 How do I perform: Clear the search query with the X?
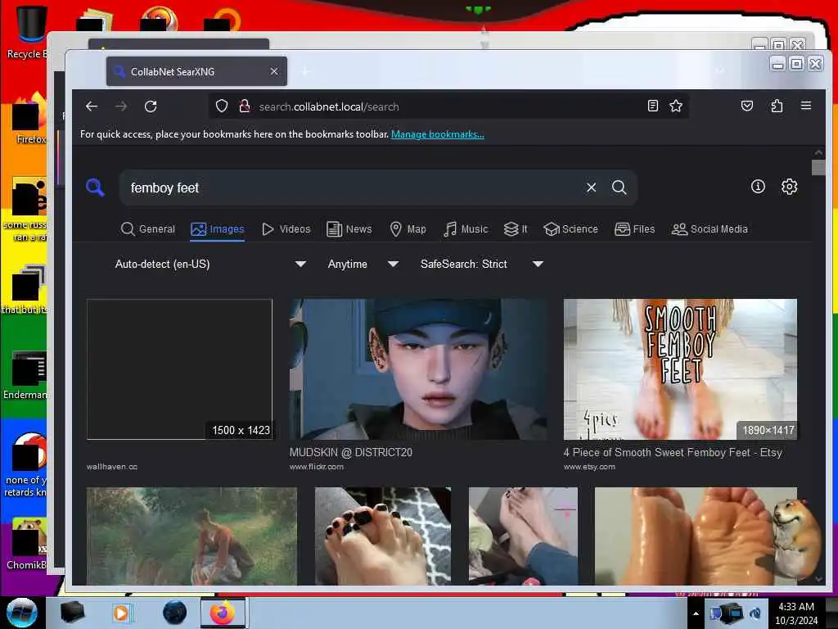pos(591,188)
